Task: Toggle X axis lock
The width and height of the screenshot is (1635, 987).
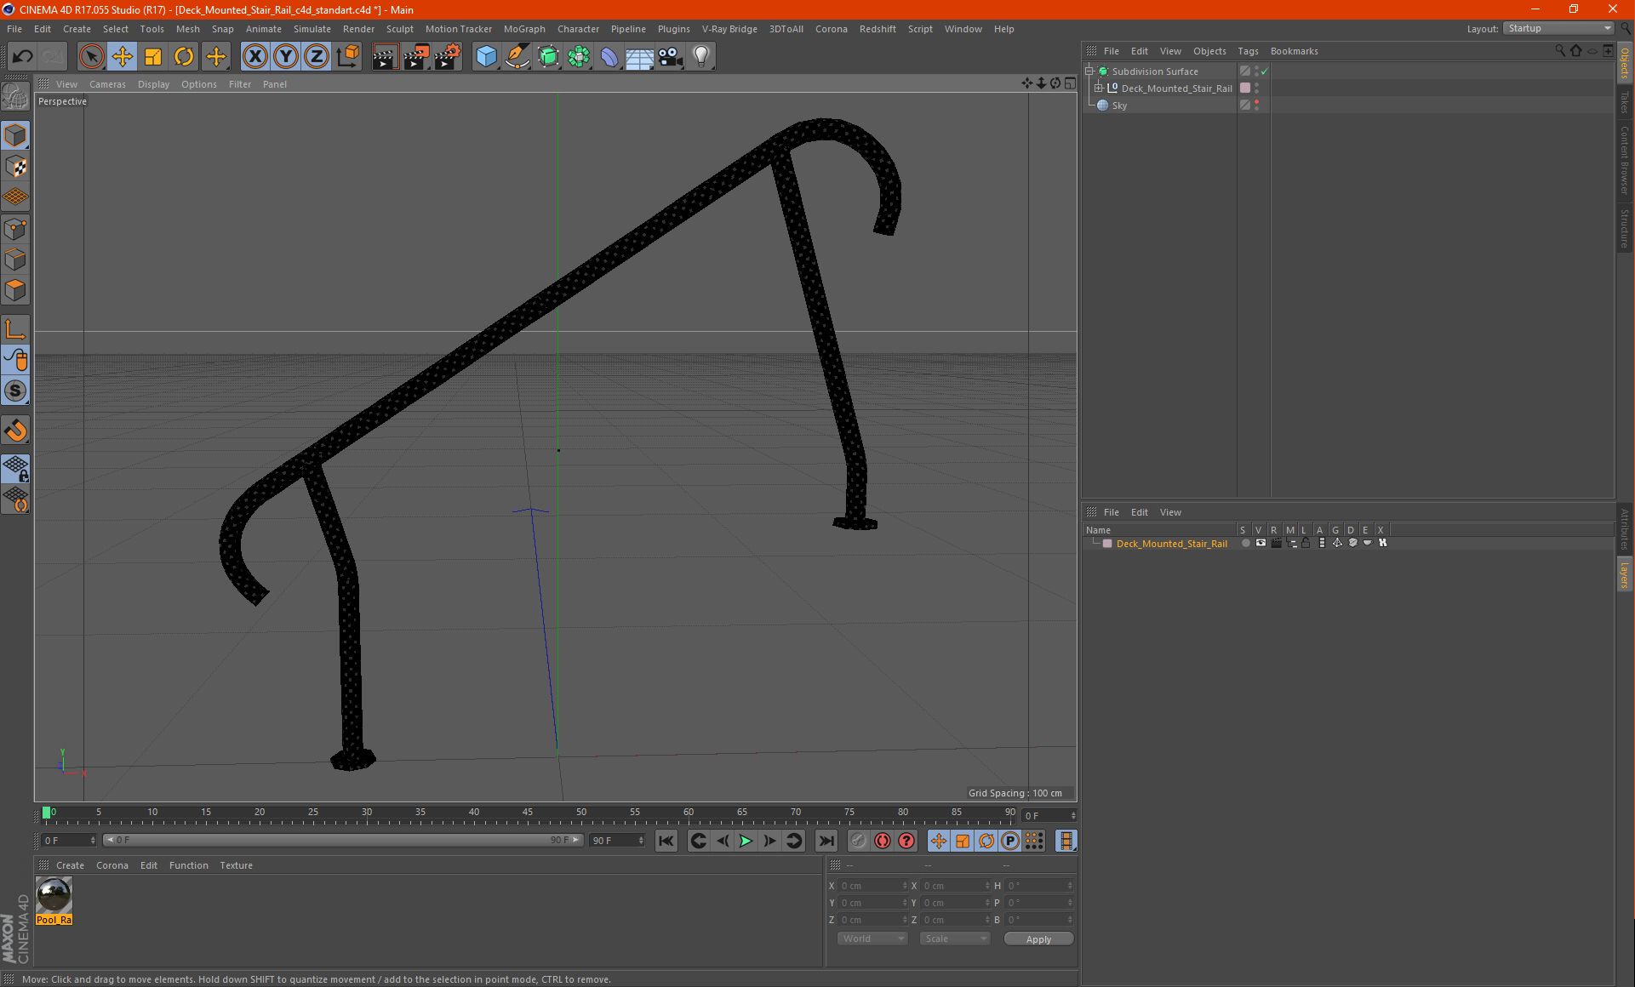Action: pyautogui.click(x=254, y=57)
